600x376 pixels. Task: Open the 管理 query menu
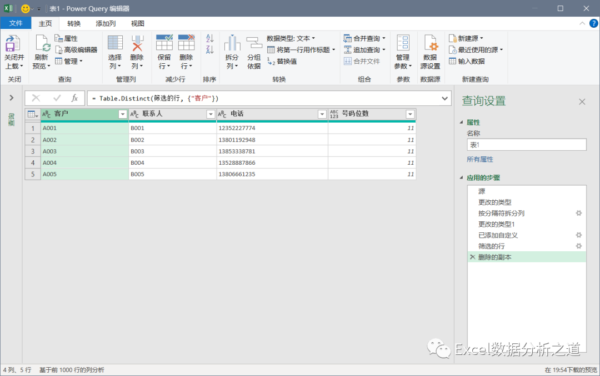[x=69, y=61]
